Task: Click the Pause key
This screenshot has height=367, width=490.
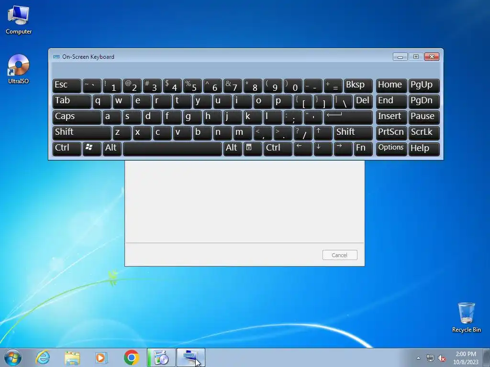Action: click(x=424, y=118)
